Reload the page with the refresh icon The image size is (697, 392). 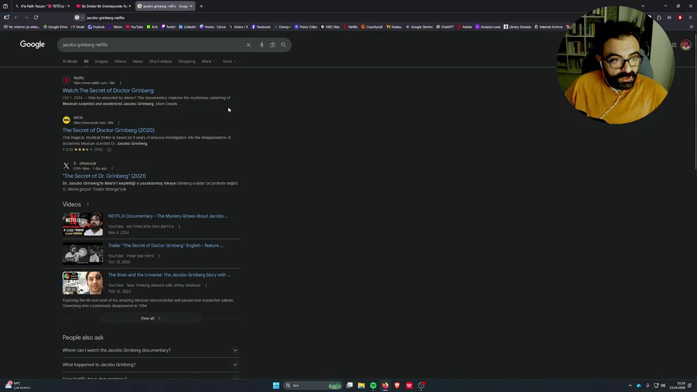tap(36, 17)
